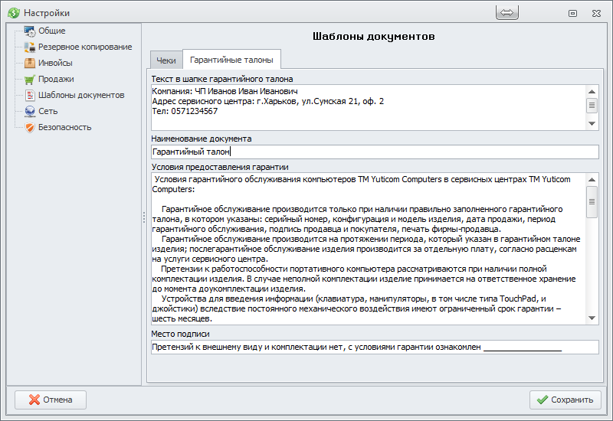Image resolution: width=613 pixels, height=421 pixels.
Task: Select the Гарантийные талоны tab
Action: (x=231, y=60)
